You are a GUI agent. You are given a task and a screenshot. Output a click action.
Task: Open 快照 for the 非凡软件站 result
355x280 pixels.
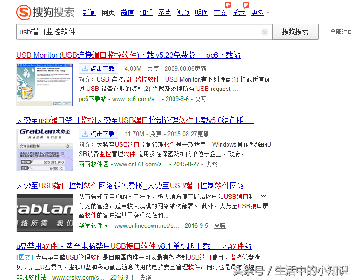coord(145,277)
